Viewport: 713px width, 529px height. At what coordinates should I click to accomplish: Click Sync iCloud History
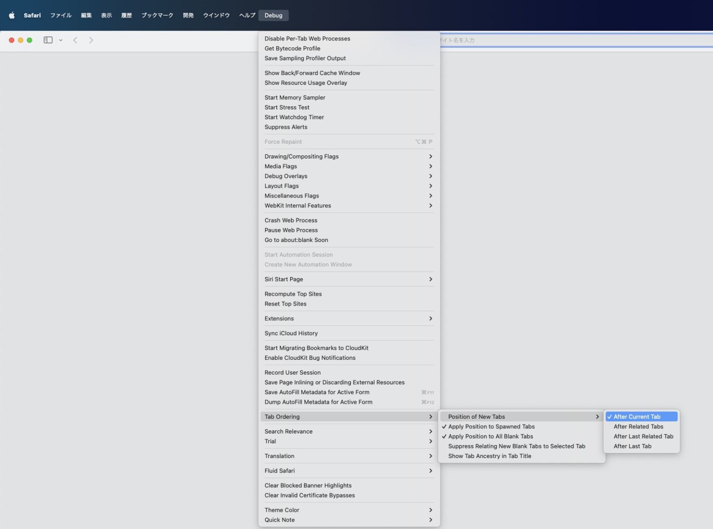(x=291, y=333)
